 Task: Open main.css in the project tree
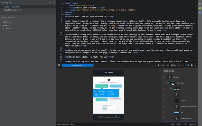[6, 25]
